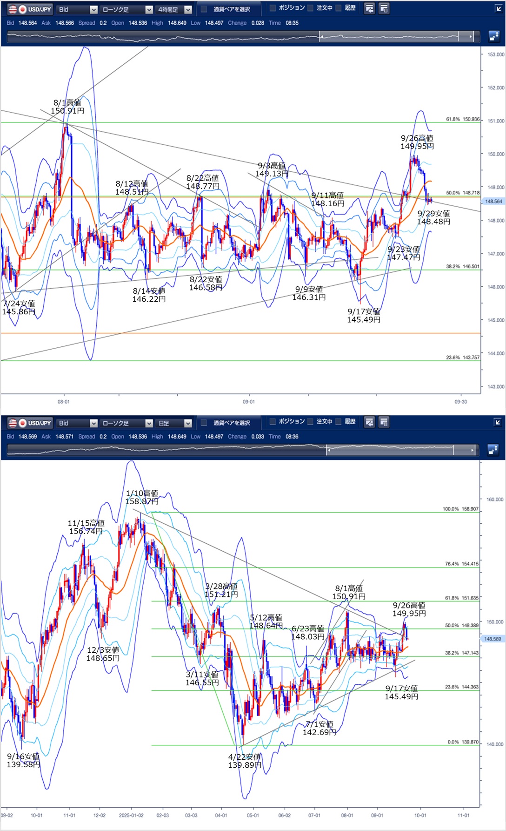The width and height of the screenshot is (506, 831).
Task: Click the corner arrow icon of the lower chart
Action: tap(498, 422)
